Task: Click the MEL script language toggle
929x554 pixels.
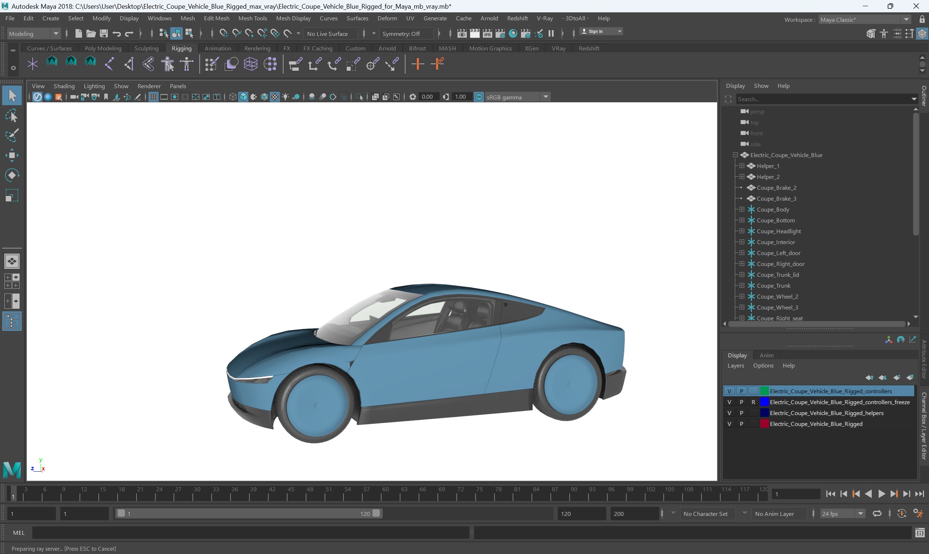Action: point(19,533)
